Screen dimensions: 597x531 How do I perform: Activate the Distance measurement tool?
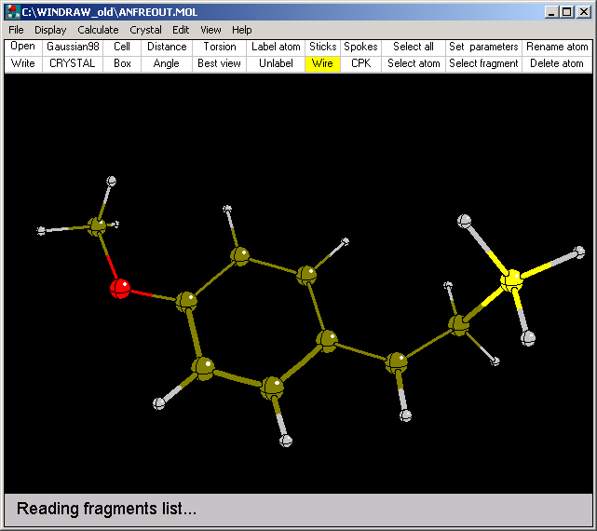[167, 47]
